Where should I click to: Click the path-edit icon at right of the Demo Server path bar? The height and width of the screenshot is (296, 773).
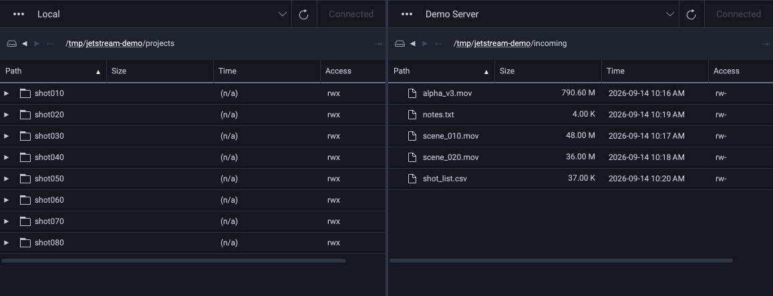766,44
